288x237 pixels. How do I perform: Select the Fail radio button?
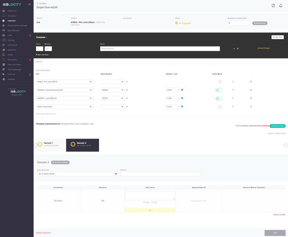coord(153,202)
